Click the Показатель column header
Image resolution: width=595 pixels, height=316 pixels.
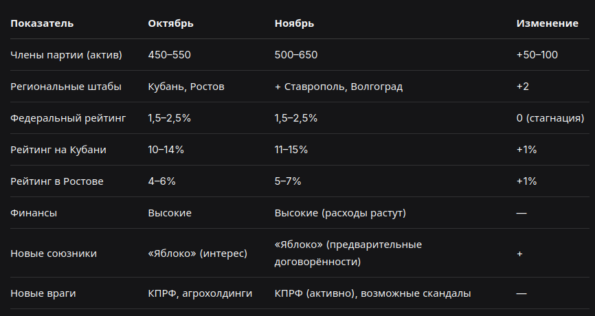point(42,23)
